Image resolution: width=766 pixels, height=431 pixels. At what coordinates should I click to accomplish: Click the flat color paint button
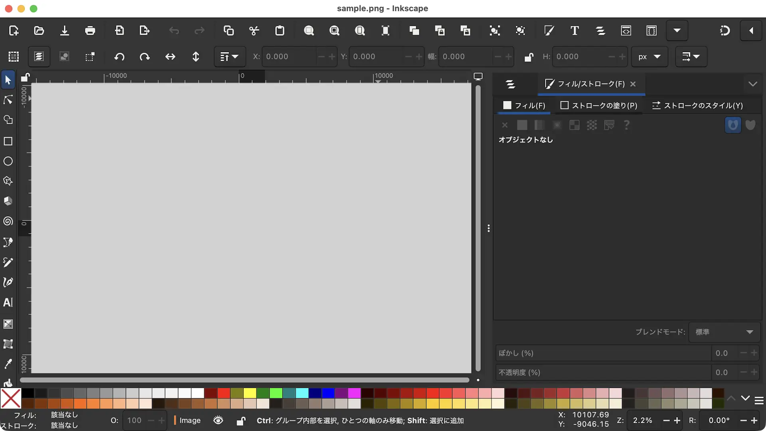click(x=522, y=125)
